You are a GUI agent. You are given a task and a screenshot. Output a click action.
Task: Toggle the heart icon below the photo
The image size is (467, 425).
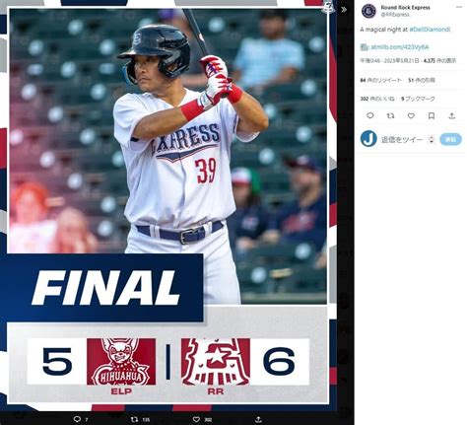[x=196, y=419]
